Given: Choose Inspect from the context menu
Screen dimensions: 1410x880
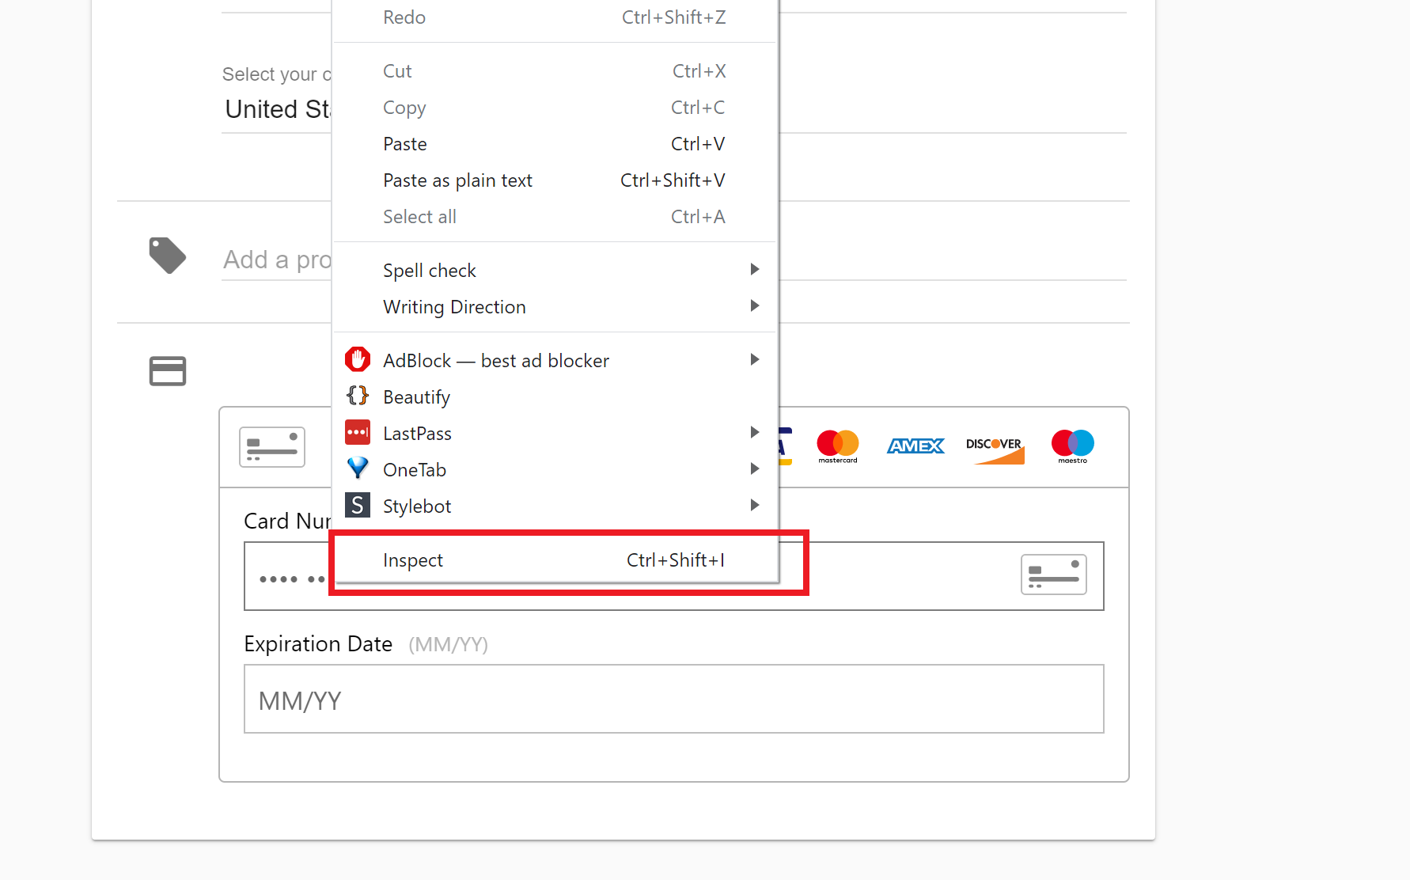Looking at the screenshot, I should (x=555, y=560).
